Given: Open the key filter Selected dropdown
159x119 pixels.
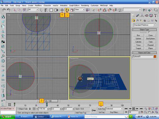Looking at the screenshot, I should pyautogui.click(x=114, y=109).
